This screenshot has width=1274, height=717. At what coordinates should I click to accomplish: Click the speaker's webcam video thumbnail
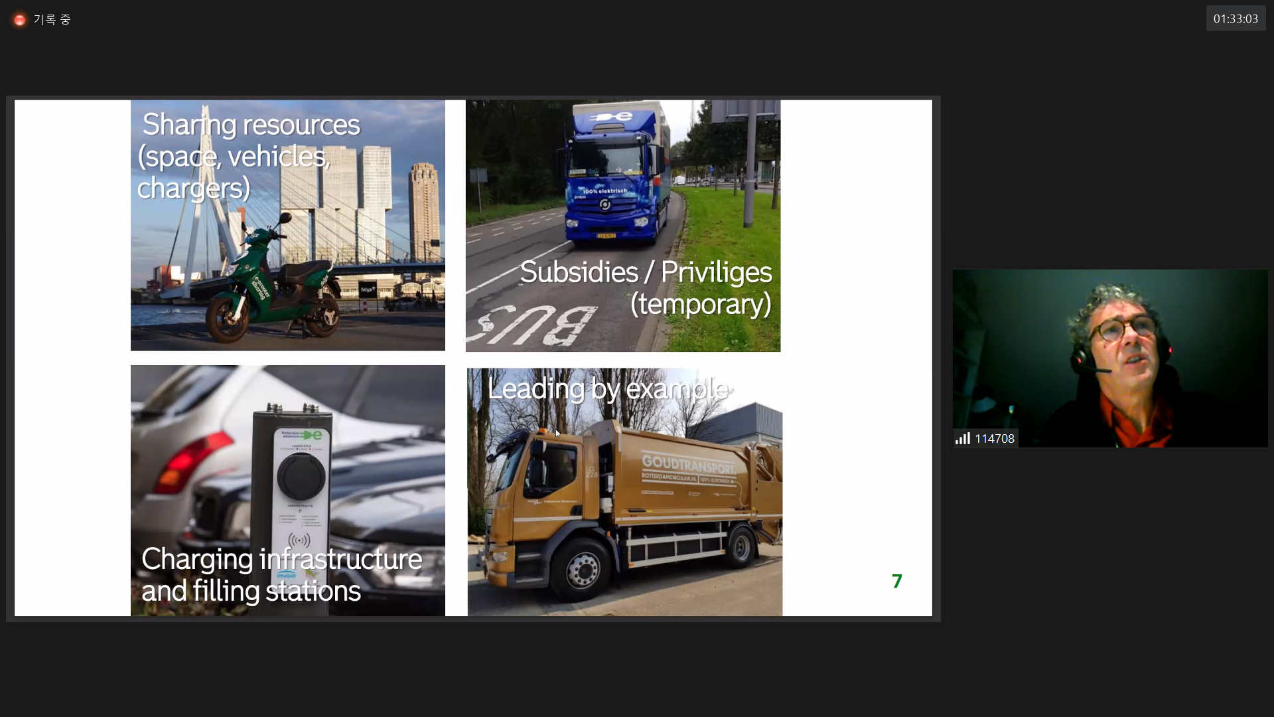pyautogui.click(x=1109, y=358)
